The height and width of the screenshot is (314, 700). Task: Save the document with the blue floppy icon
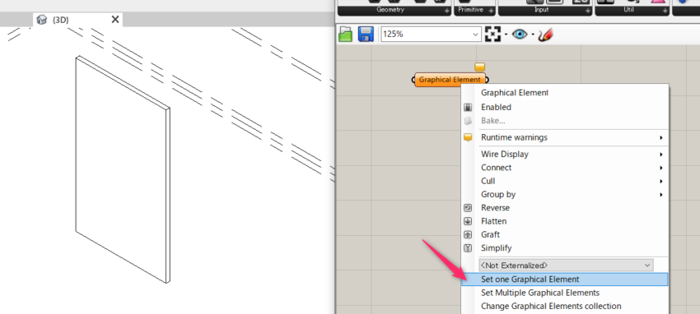click(x=366, y=35)
